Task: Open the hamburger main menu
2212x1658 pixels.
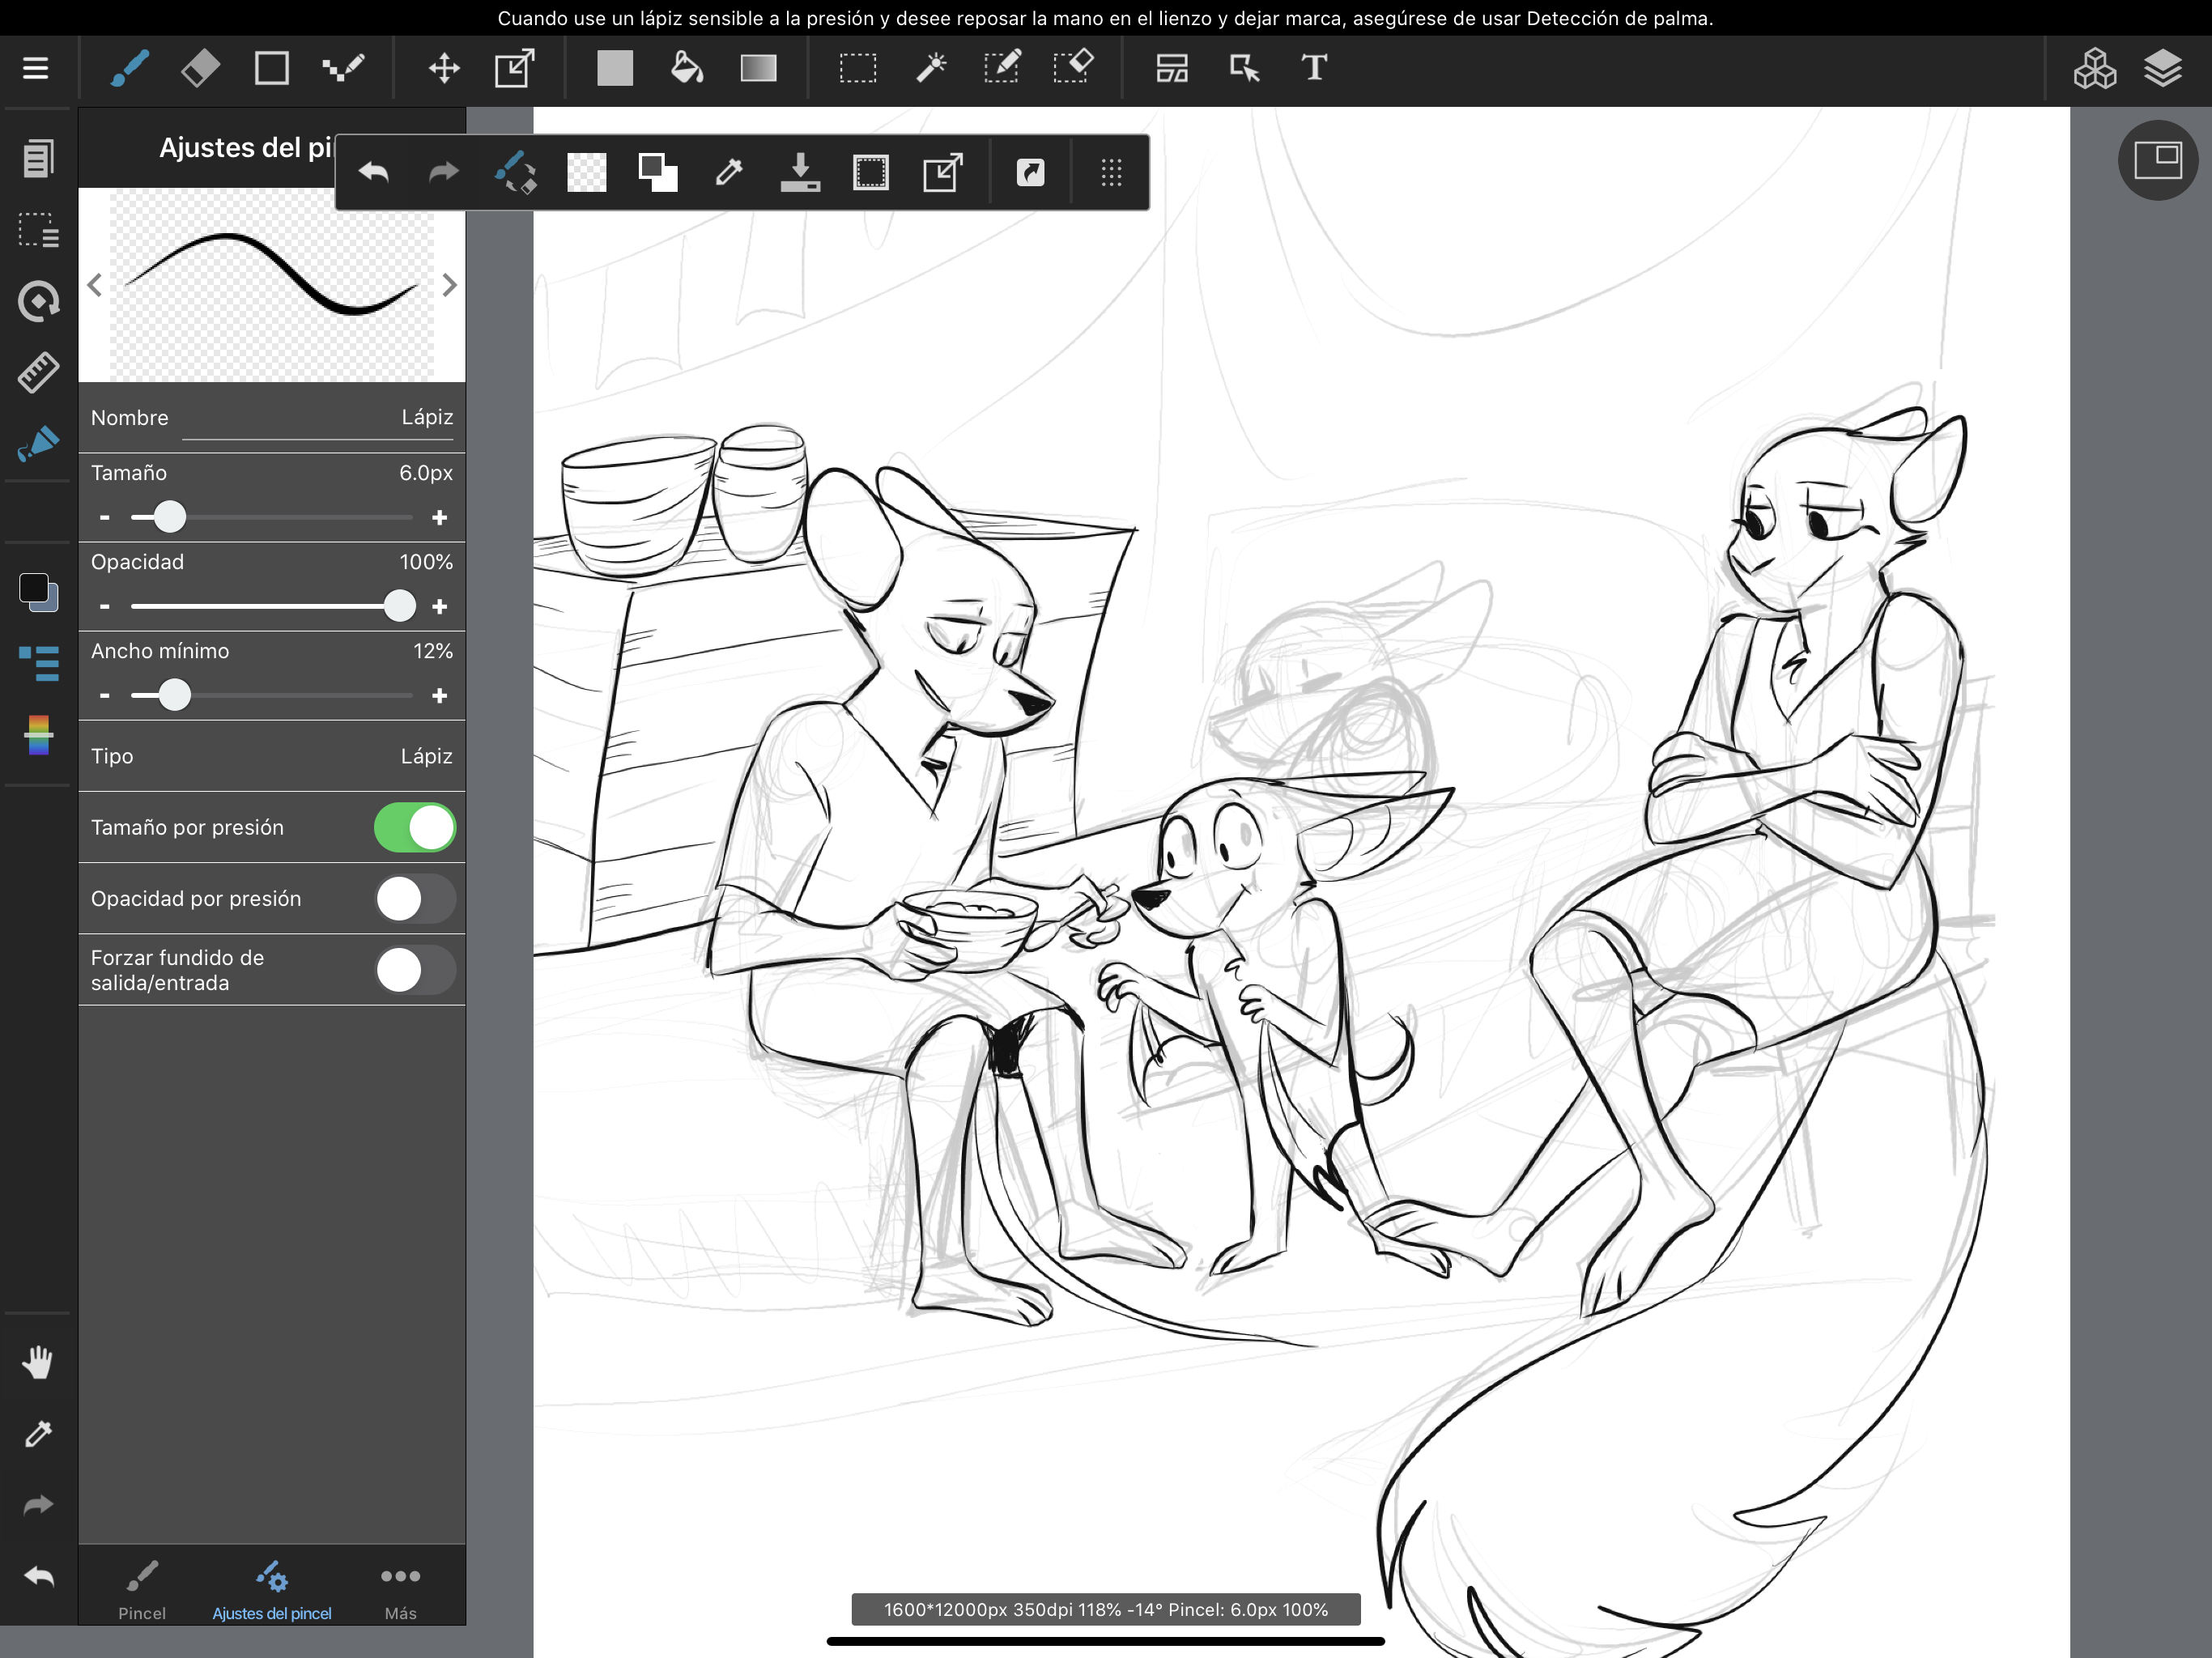Action: [36, 68]
